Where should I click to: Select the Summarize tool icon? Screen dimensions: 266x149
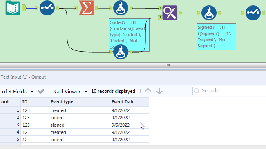click(87, 8)
